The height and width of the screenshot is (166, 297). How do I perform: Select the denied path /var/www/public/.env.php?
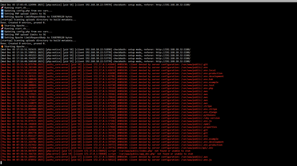(197, 88)
